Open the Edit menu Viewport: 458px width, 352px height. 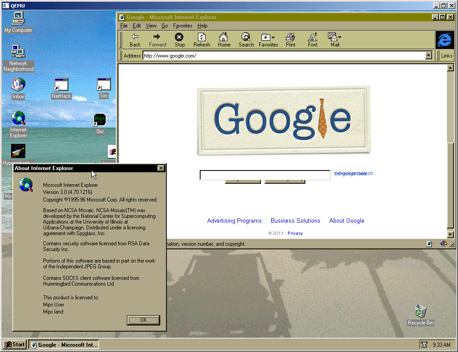137,26
